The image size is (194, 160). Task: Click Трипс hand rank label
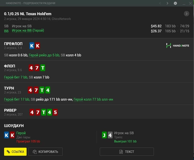click(118, 137)
